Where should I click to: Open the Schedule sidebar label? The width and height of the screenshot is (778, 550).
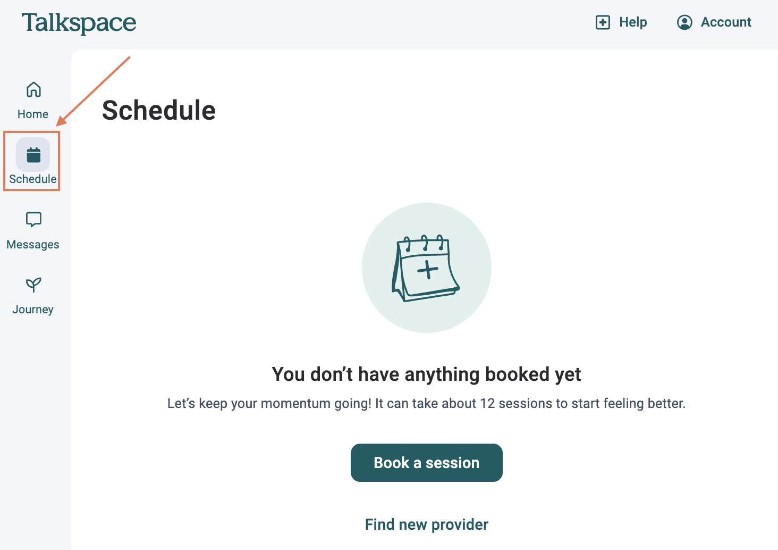tap(33, 179)
